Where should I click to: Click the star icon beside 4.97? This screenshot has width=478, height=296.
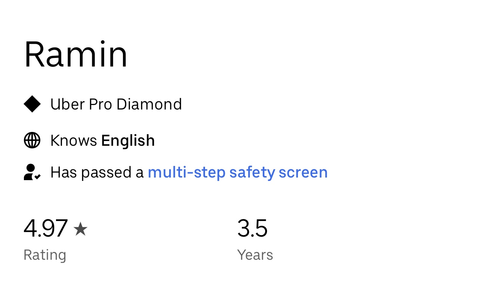pyautogui.click(x=80, y=229)
